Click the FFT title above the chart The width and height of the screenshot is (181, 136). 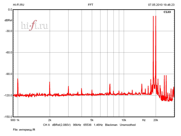[x=91, y=5]
